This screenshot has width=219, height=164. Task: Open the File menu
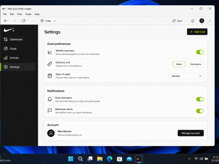5,14
